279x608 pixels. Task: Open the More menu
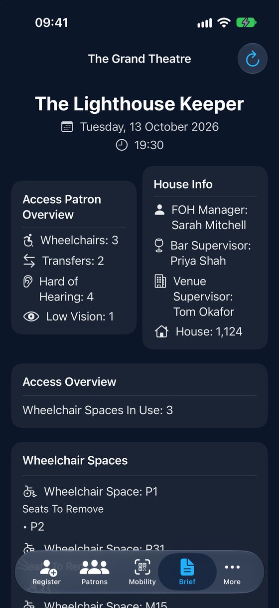pos(232,572)
